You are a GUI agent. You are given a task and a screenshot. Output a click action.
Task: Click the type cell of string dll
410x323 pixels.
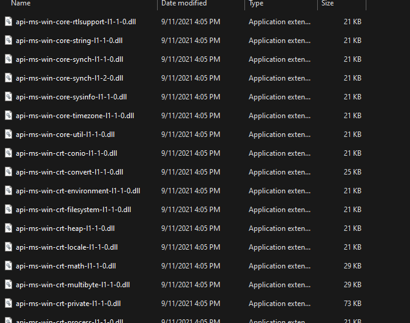point(280,41)
